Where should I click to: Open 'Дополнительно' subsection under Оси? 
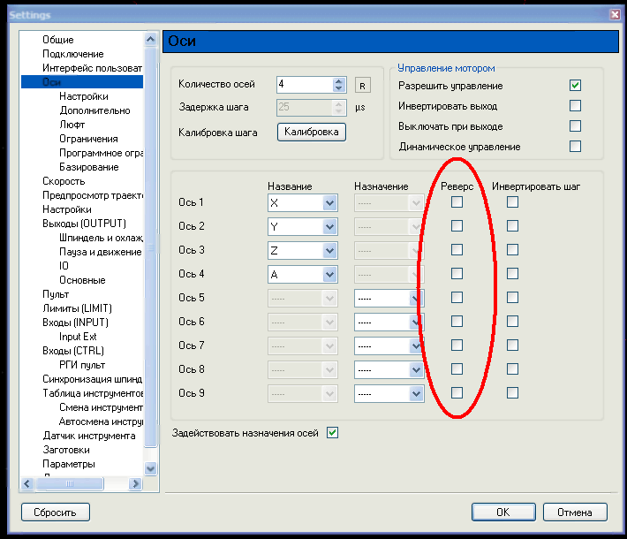tap(94, 110)
